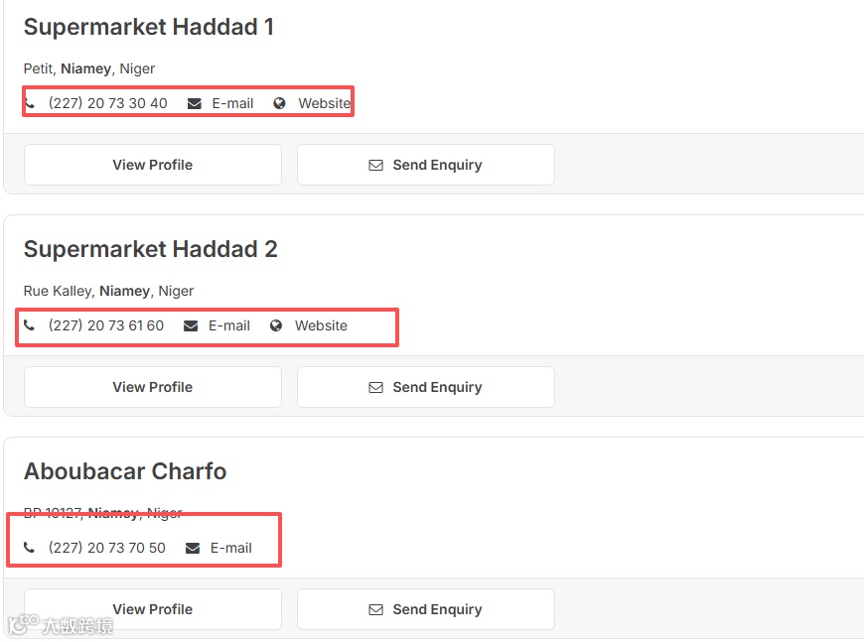Click the phone icon for Aboubacar Charfo
The height and width of the screenshot is (642, 864).
[x=30, y=548]
